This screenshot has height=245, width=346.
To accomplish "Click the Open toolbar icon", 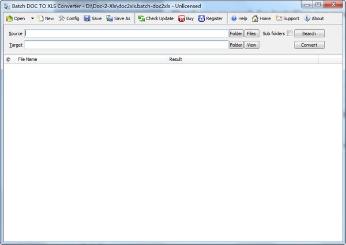I will [10, 18].
